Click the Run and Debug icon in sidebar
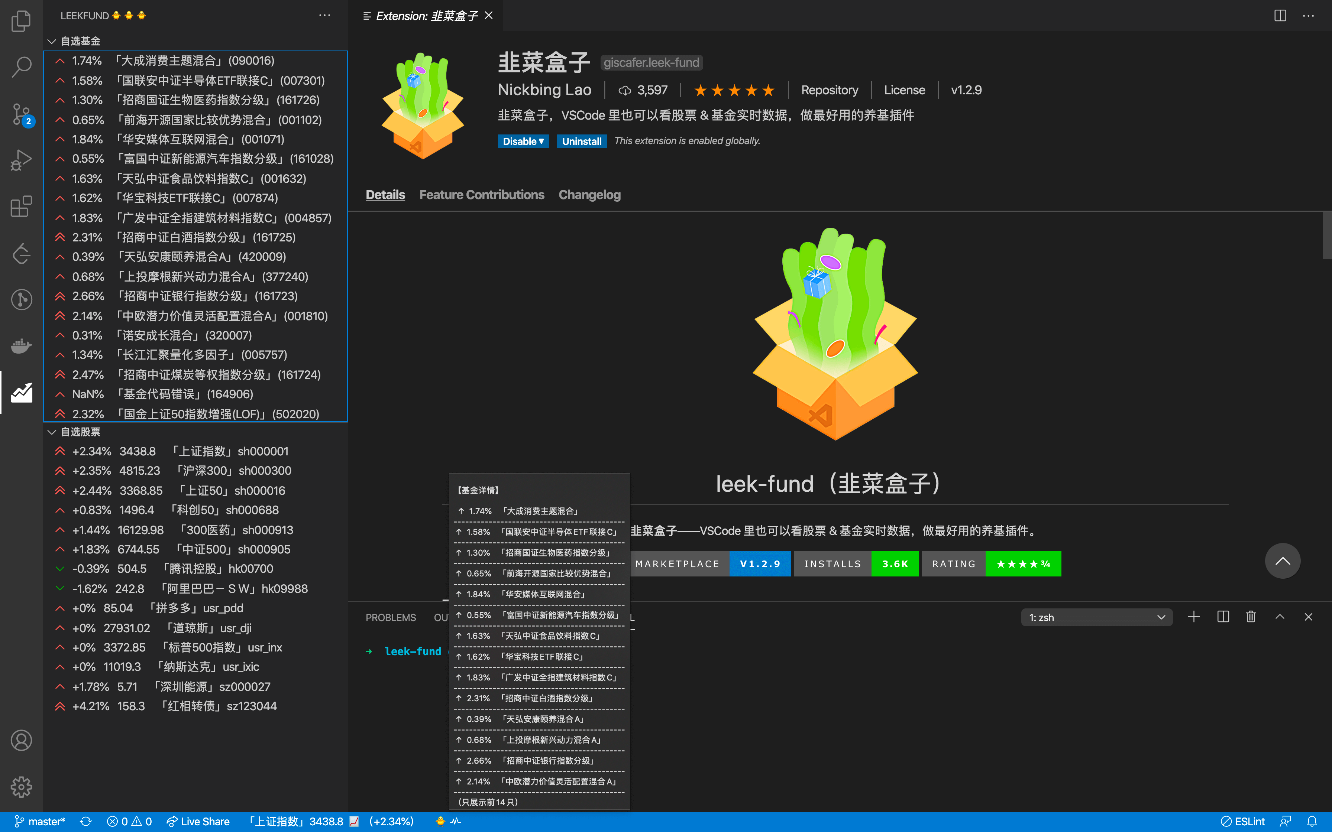 pos(21,158)
